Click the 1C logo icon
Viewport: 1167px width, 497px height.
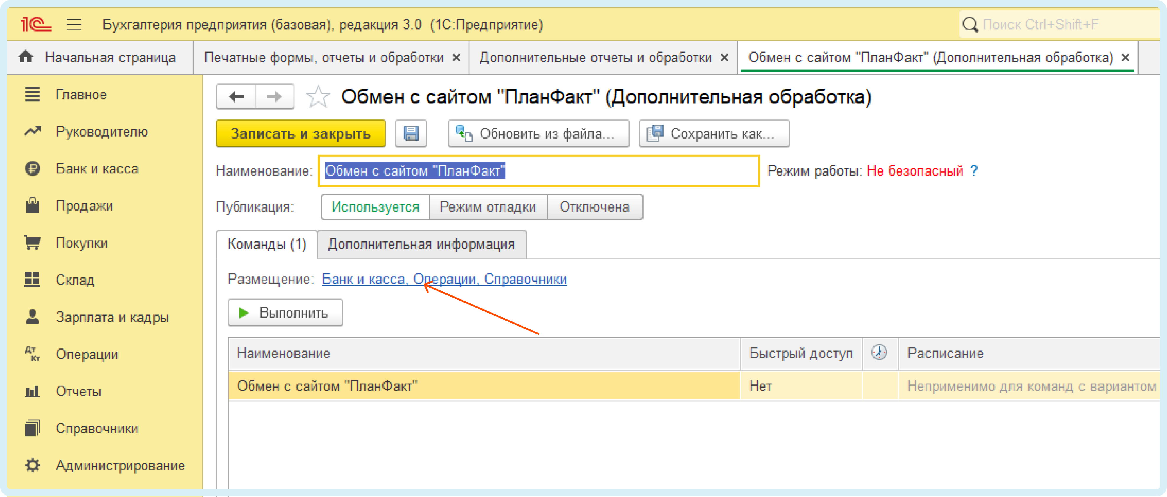[x=36, y=24]
